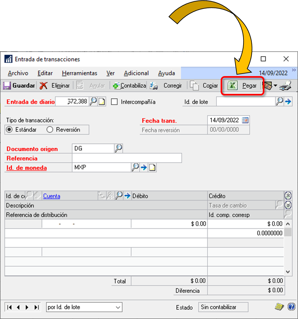Go to the first record

point(10,307)
